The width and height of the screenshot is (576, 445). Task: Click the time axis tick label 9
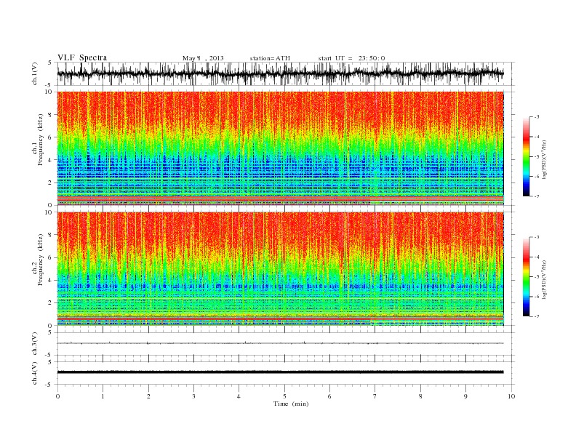[x=465, y=396]
